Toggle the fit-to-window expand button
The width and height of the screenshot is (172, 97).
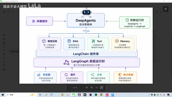(102, 88)
